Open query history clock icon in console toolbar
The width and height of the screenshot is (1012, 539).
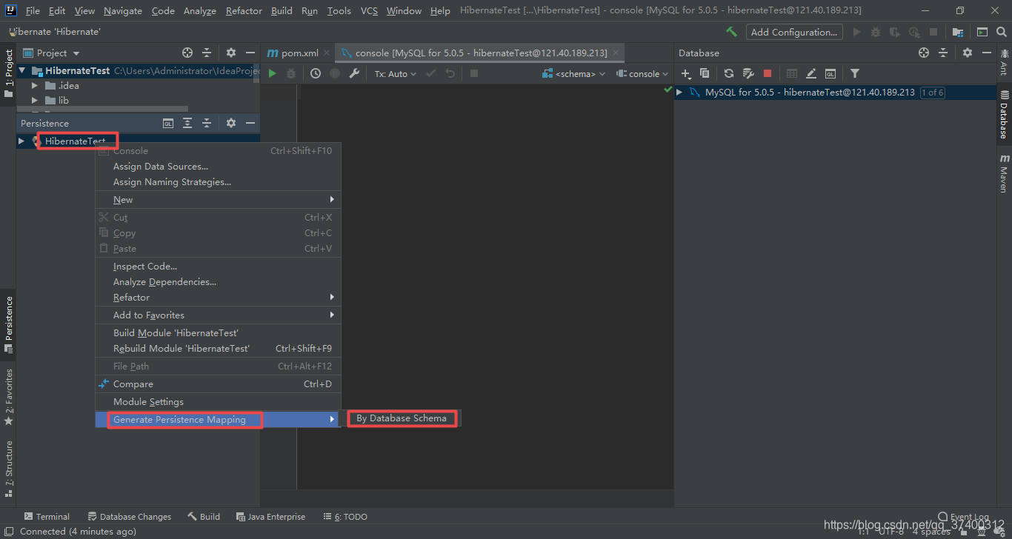[x=316, y=73]
